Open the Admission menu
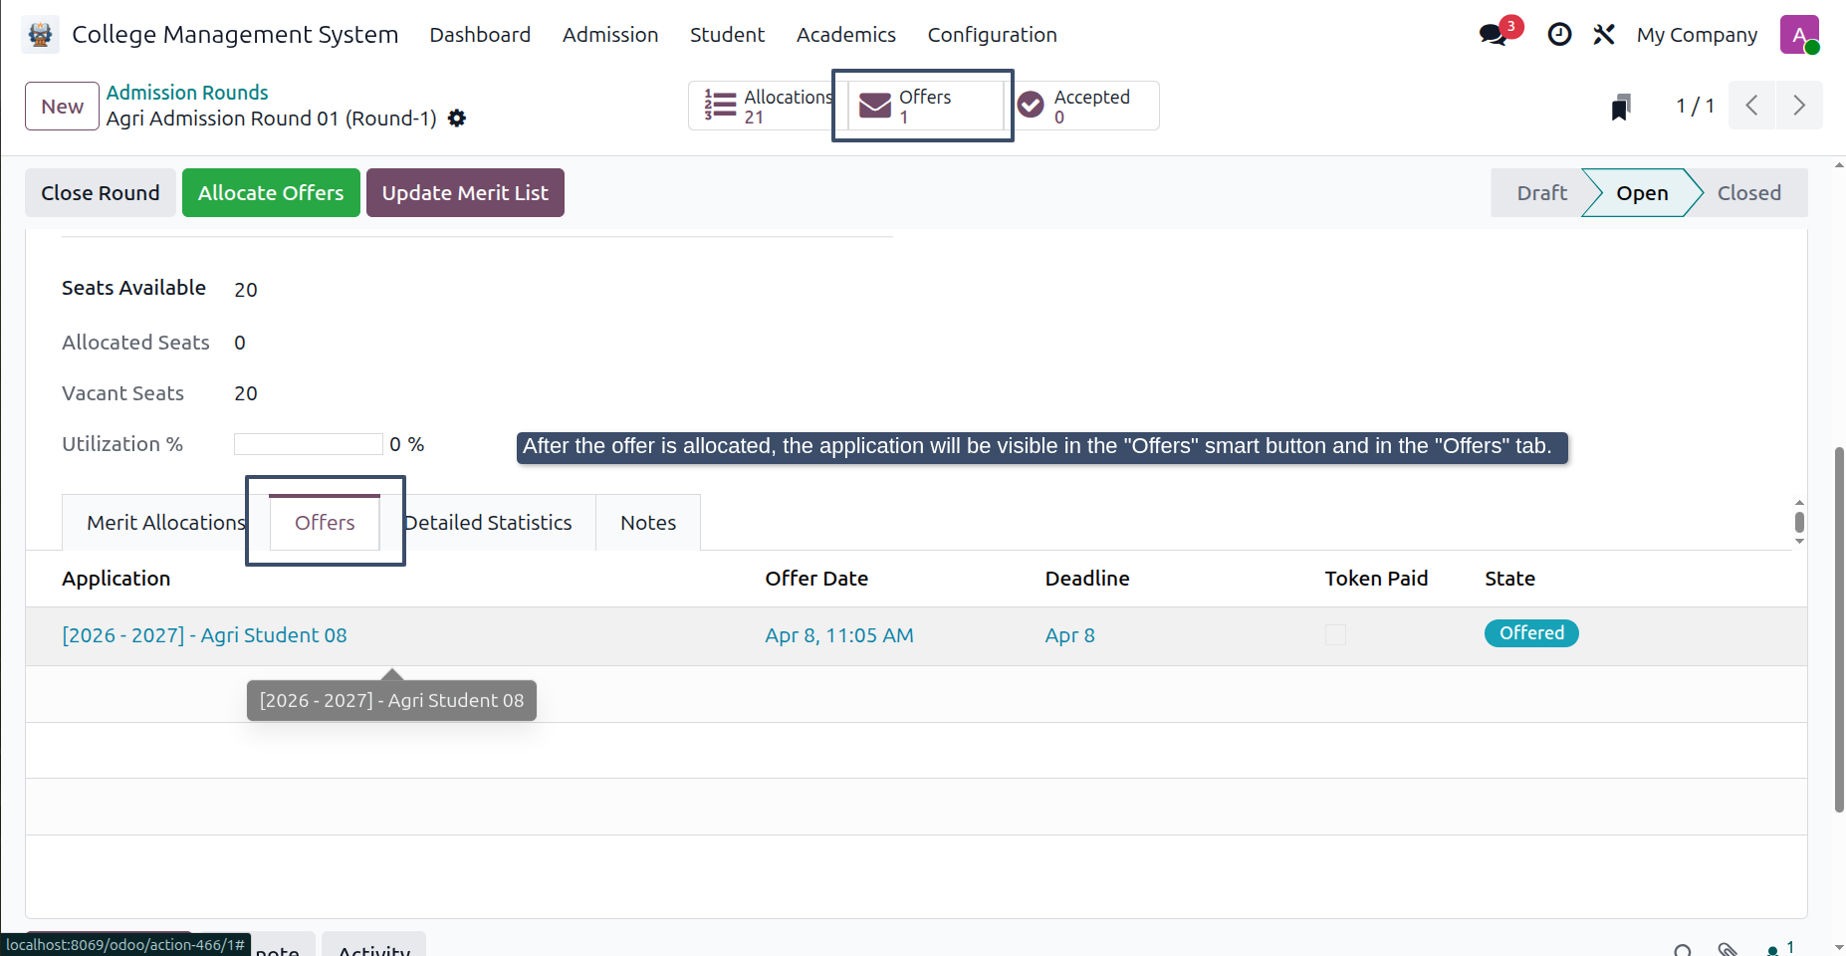1846x956 pixels. coord(610,35)
